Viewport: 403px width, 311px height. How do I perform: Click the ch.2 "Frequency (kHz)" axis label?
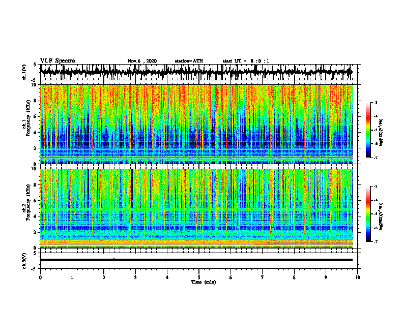coord(28,202)
